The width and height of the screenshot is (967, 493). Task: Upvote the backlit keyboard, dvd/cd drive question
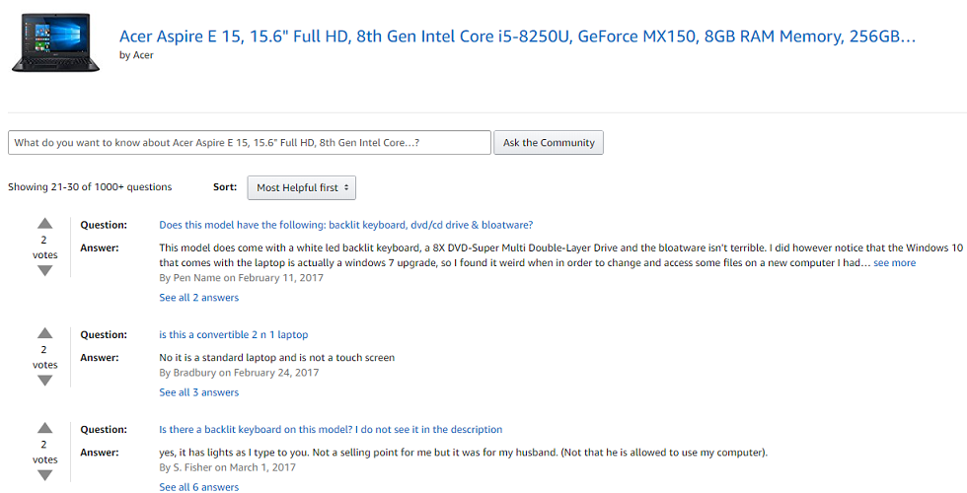(x=45, y=224)
